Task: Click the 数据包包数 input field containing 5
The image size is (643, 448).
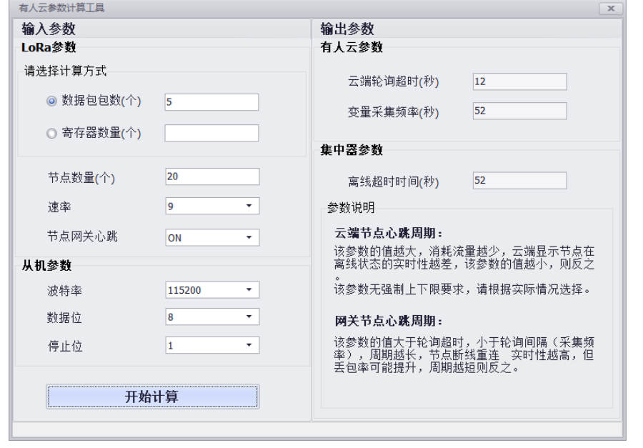Action: coord(211,102)
